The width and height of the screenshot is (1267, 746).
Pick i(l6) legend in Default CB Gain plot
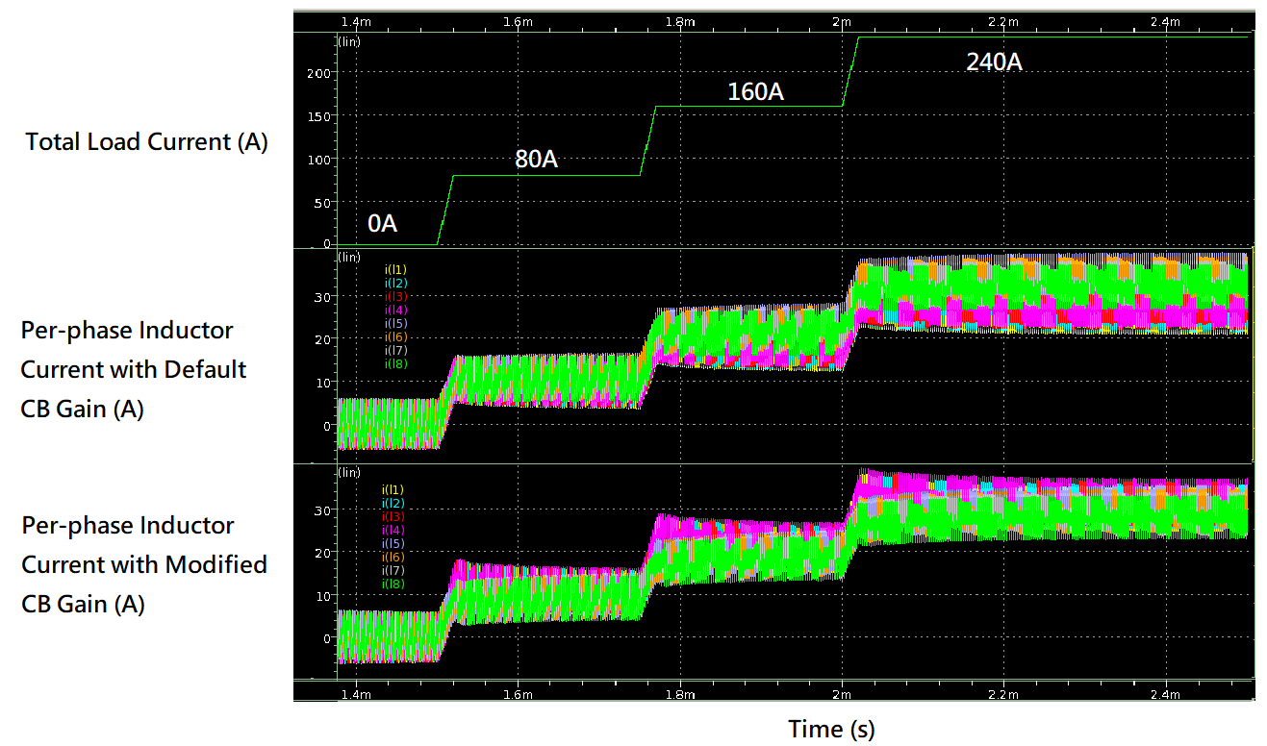pos(395,337)
